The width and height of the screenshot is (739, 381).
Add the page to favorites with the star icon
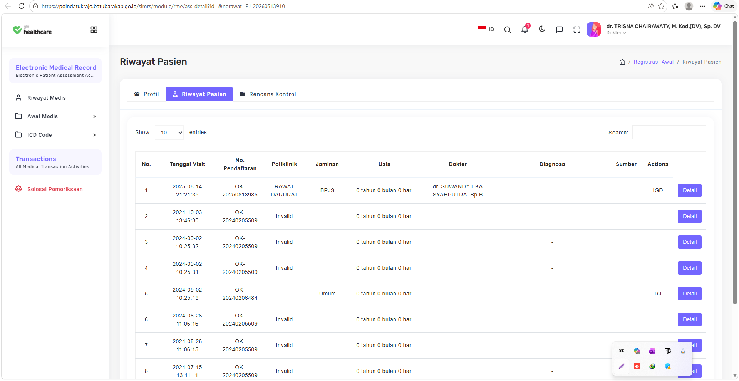[662, 6]
